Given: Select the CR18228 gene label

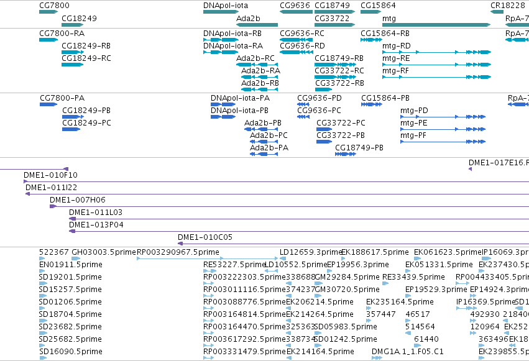Looking at the screenshot, I should tap(508, 6).
